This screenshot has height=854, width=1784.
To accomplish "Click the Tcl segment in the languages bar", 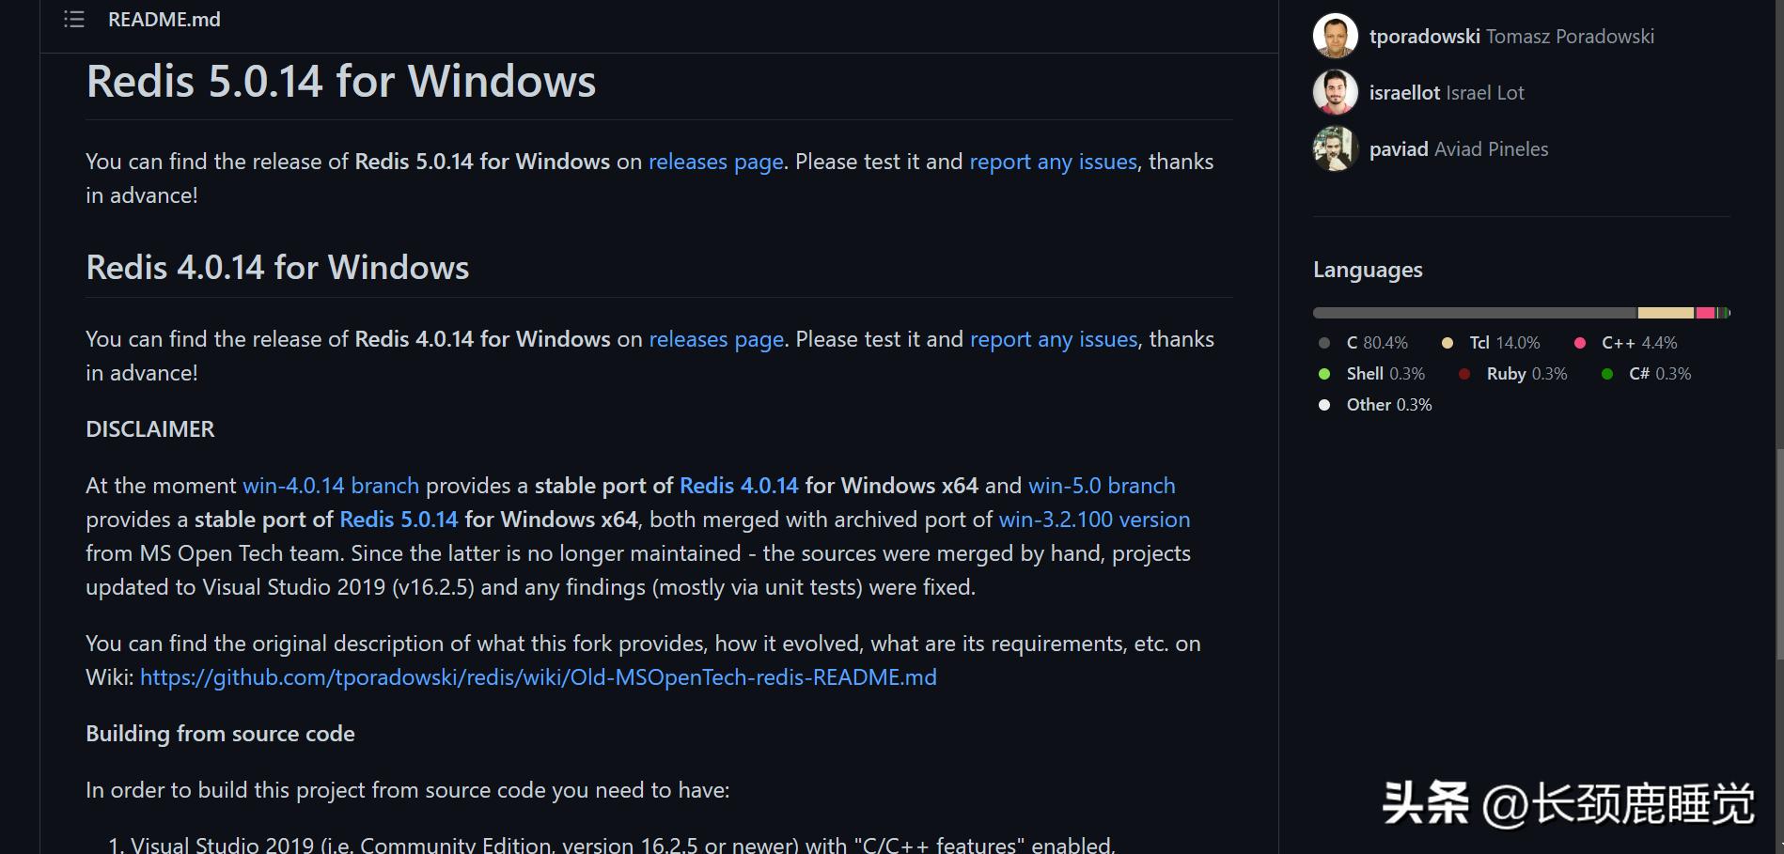I will (1664, 312).
